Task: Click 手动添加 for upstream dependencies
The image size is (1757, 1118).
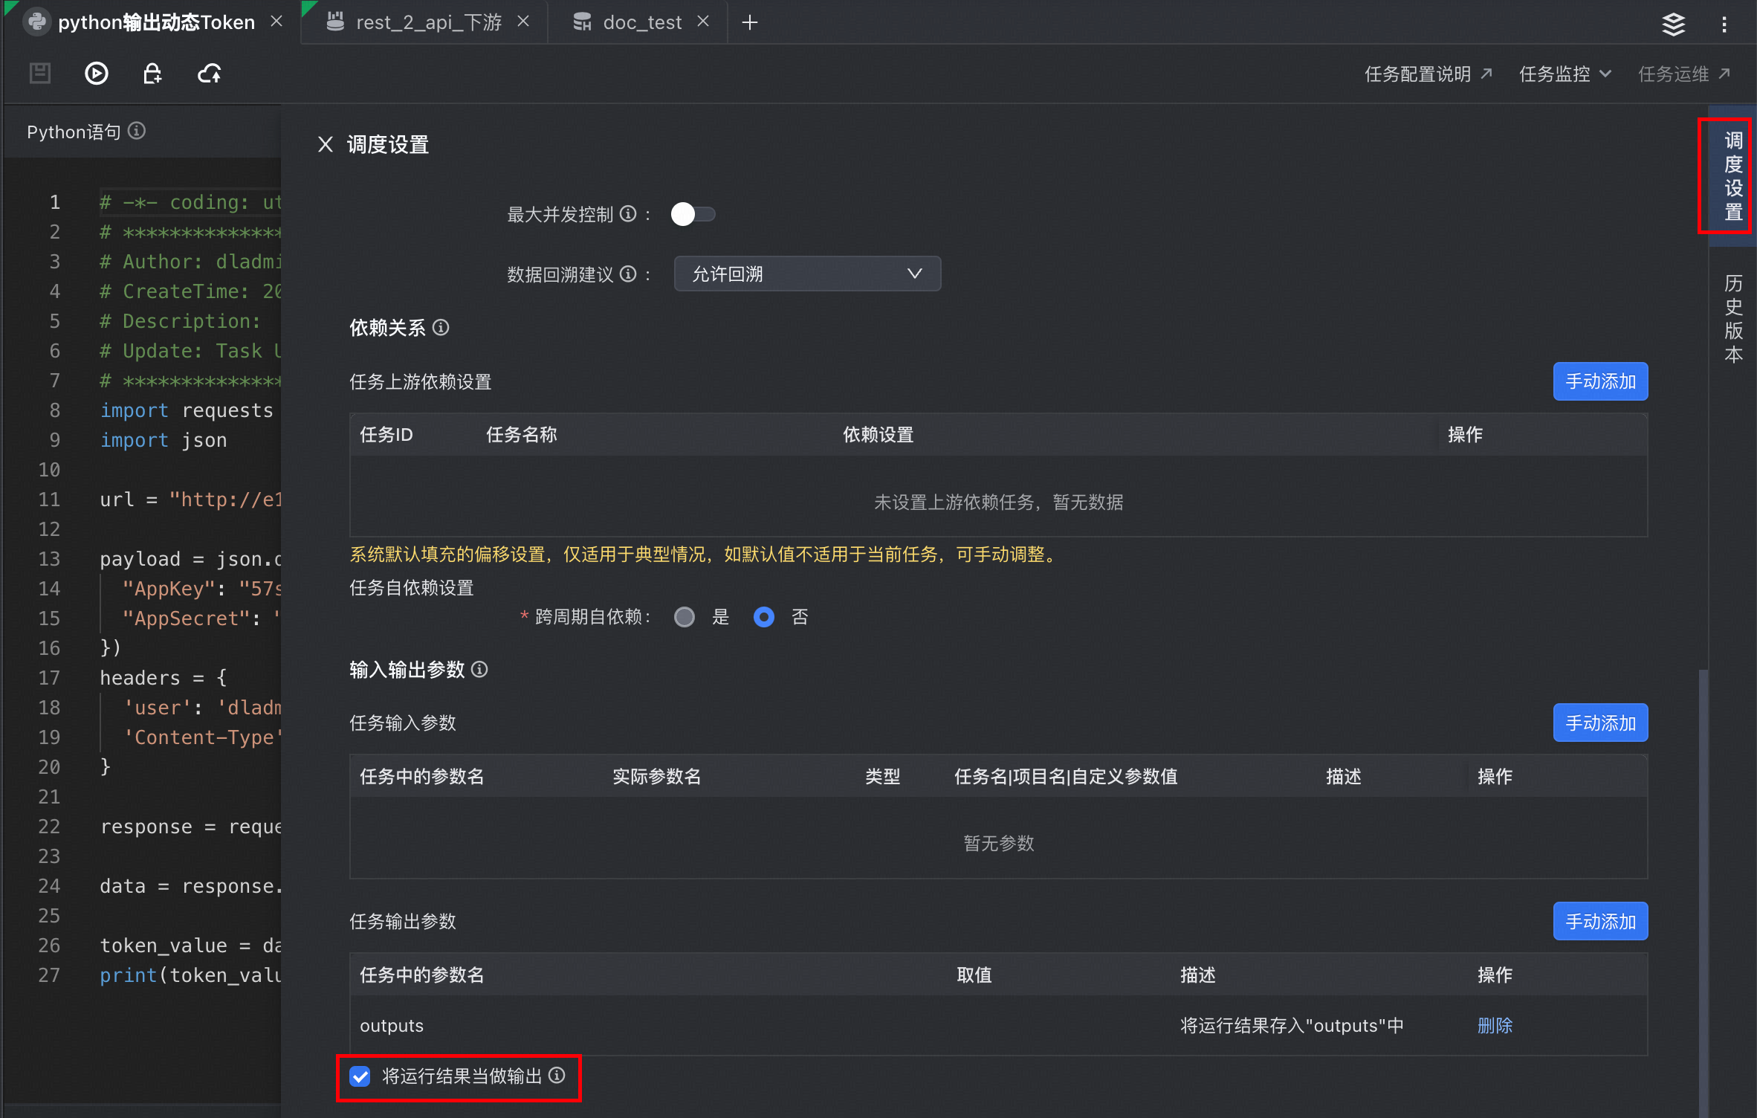Action: pos(1599,381)
